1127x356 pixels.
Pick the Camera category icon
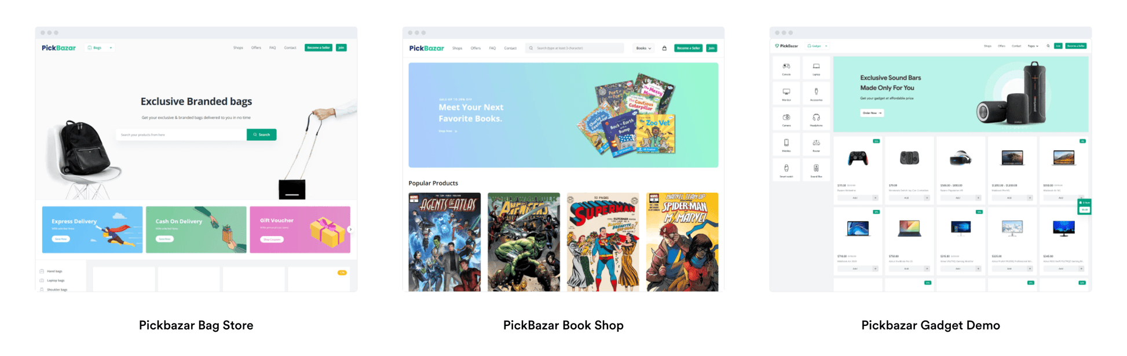[786, 119]
